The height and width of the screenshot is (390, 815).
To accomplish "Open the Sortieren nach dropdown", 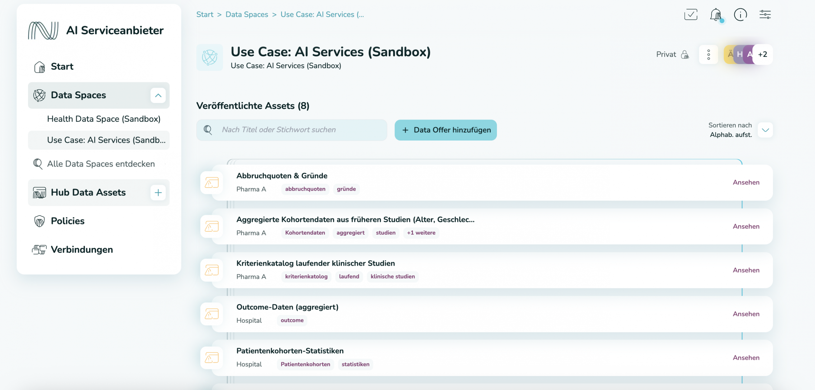I will (765, 130).
